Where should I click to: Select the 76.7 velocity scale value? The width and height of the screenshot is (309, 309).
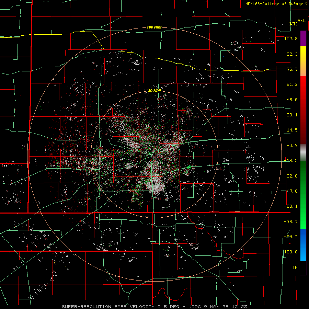(x=292, y=69)
